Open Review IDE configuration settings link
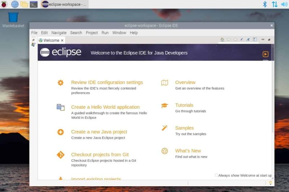This screenshot has width=289, height=192. [107, 82]
